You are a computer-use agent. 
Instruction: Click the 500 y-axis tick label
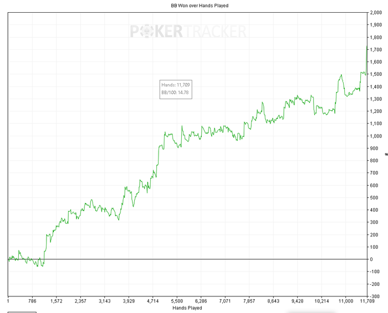pyautogui.click(x=374, y=198)
